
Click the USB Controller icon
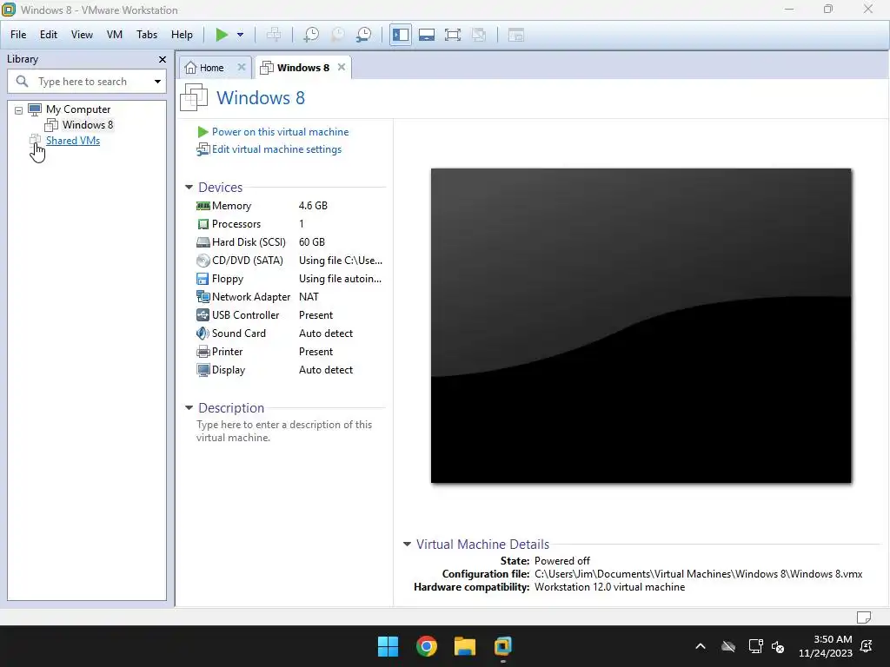pyautogui.click(x=203, y=314)
